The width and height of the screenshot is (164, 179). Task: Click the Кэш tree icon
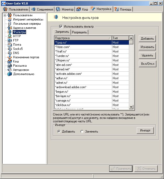pos(10,61)
